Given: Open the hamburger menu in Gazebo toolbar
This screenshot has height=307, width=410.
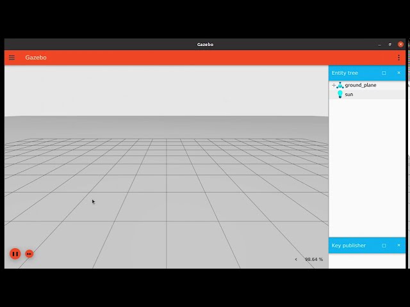Looking at the screenshot, I should pyautogui.click(x=12, y=58).
